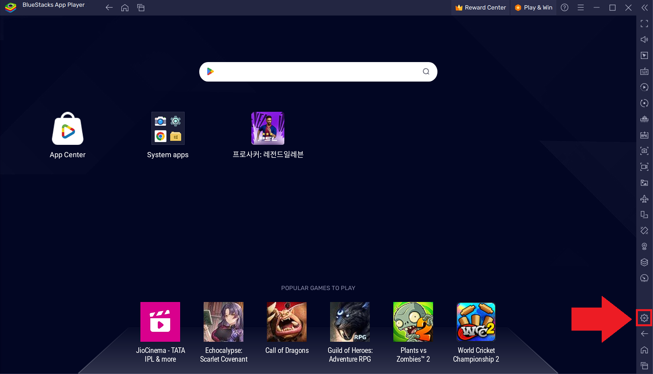Toggle the emulator volume
Viewport: 653px width, 374px height.
[x=644, y=39]
